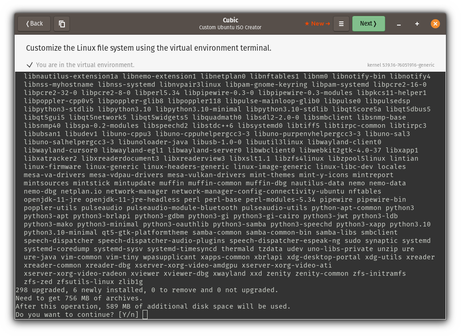Click the Custom Ubuntu ISO Creator subtitle

click(x=230, y=26)
